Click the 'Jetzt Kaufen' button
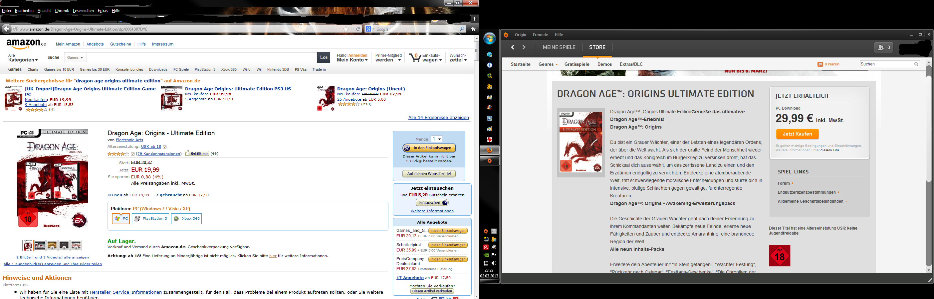The width and height of the screenshot is (934, 299). (797, 134)
